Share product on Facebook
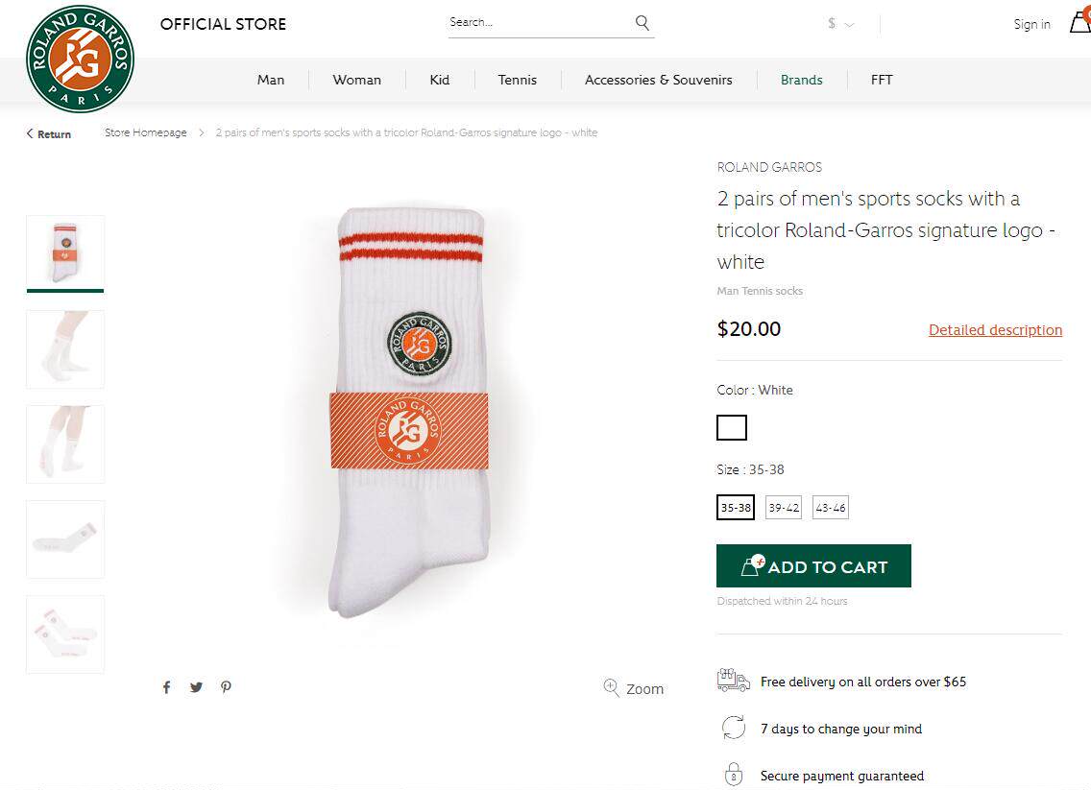This screenshot has width=1091, height=790. [166, 687]
